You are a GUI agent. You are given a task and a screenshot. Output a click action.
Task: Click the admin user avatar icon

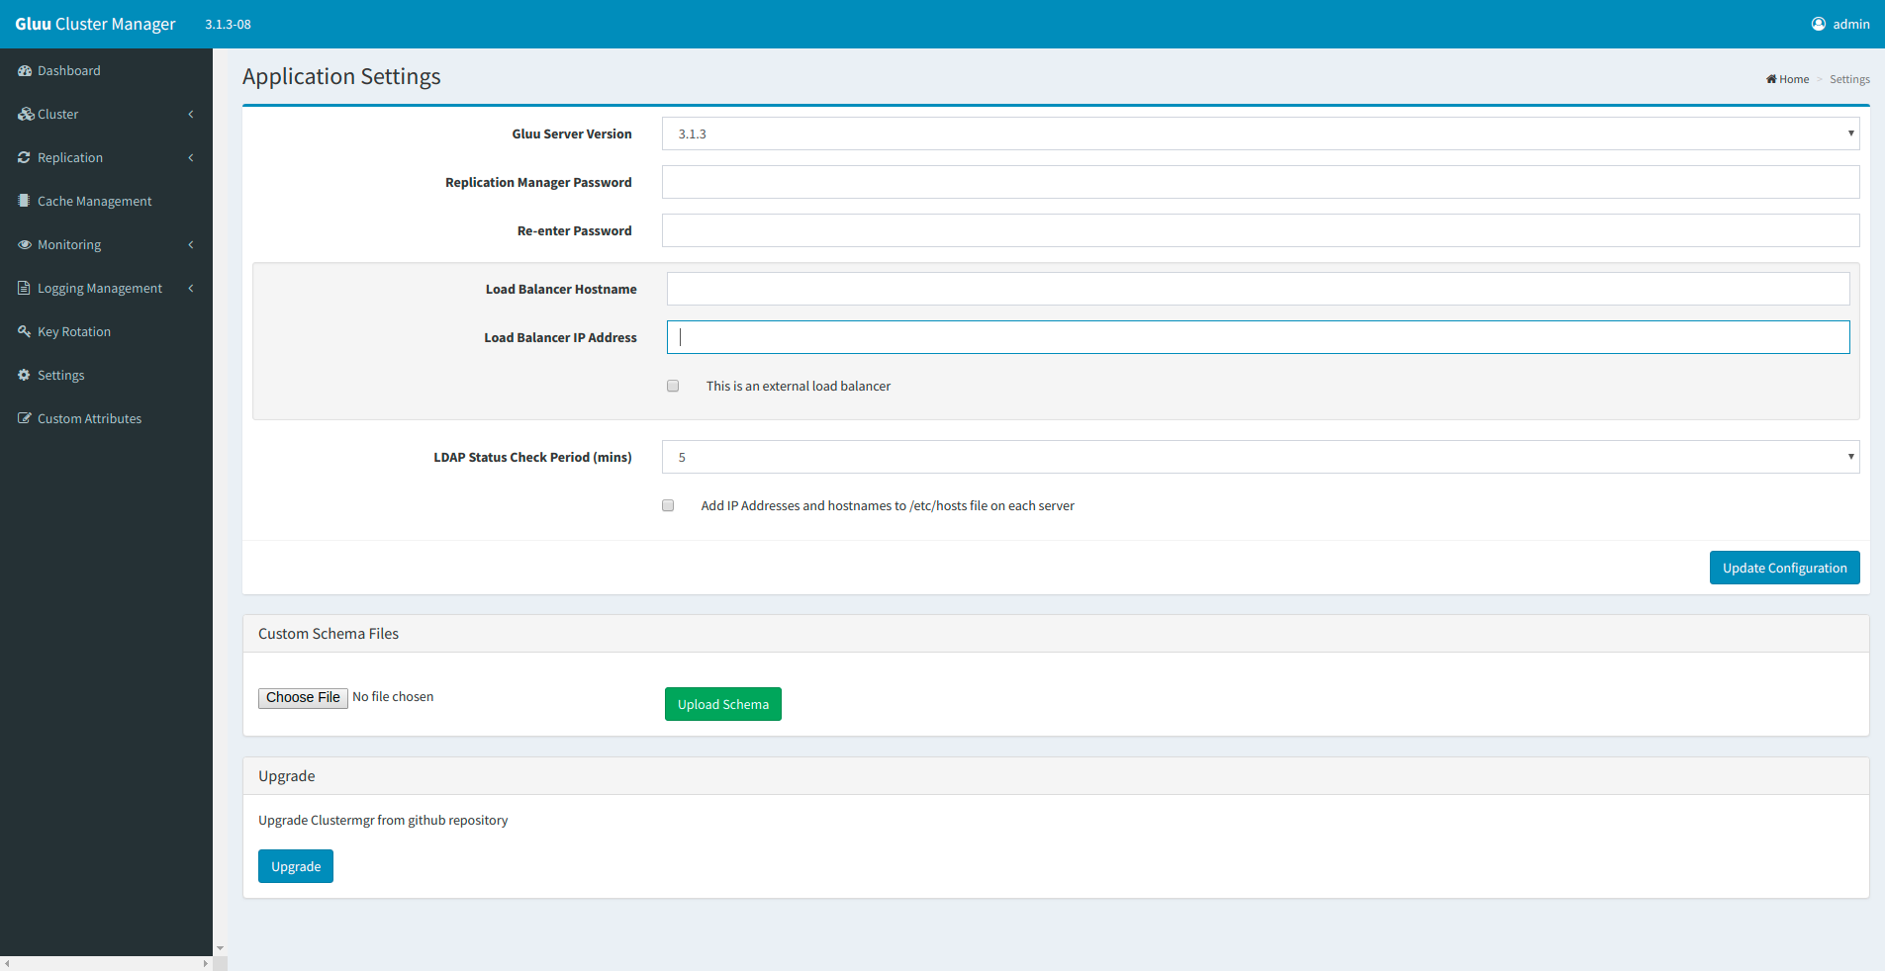click(1819, 24)
